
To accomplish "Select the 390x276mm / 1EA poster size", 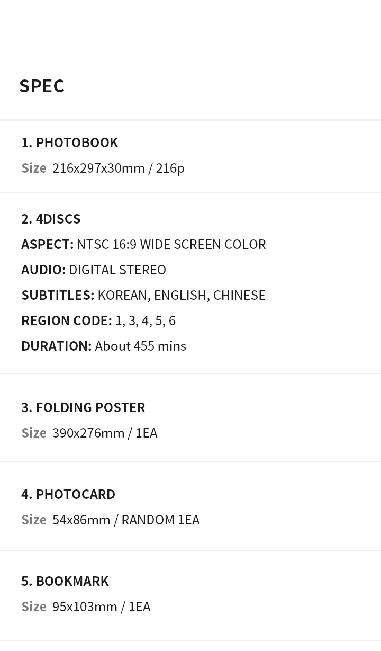I will [105, 433].
